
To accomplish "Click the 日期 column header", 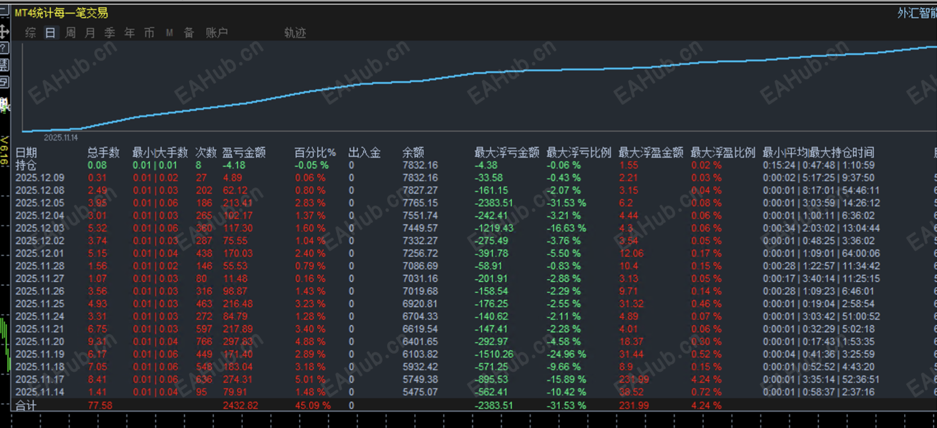I will pyautogui.click(x=26, y=153).
